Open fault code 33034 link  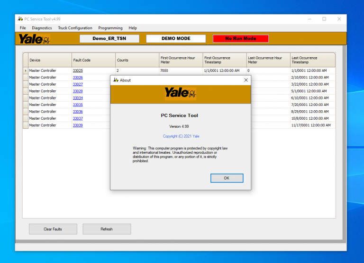pyautogui.click(x=78, y=98)
